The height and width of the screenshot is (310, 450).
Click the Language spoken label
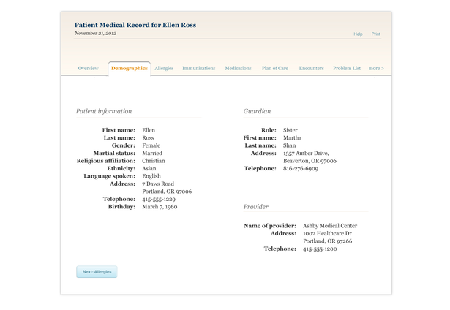pos(109,176)
